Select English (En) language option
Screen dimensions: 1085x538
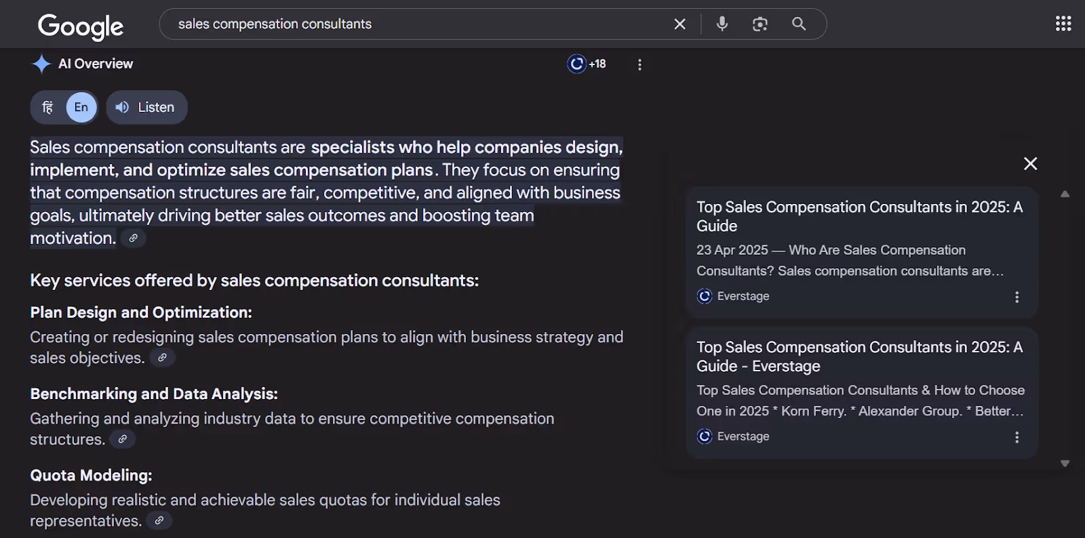(x=81, y=107)
